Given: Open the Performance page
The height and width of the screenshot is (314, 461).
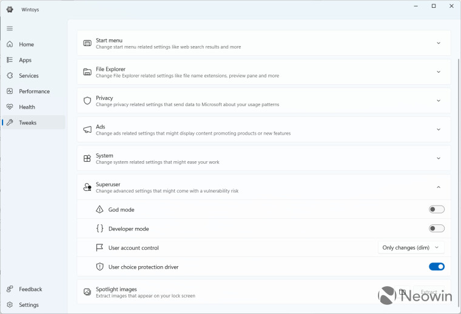Looking at the screenshot, I should pyautogui.click(x=33, y=92).
